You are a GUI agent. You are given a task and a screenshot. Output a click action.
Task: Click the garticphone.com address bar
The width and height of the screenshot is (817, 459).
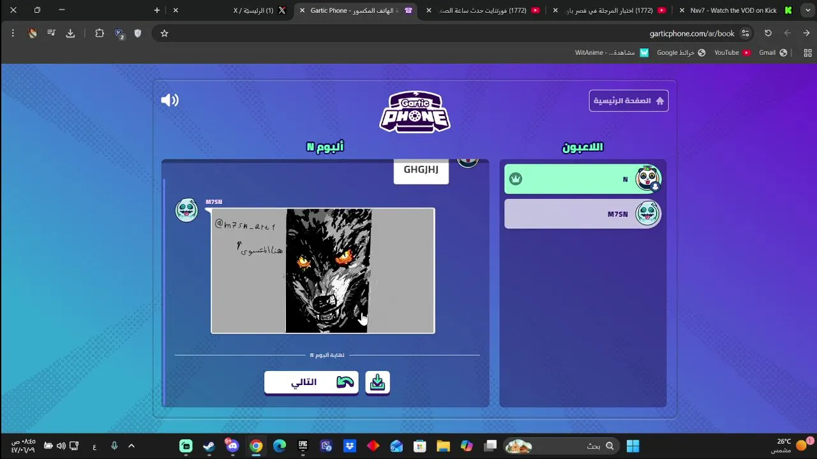click(x=453, y=33)
